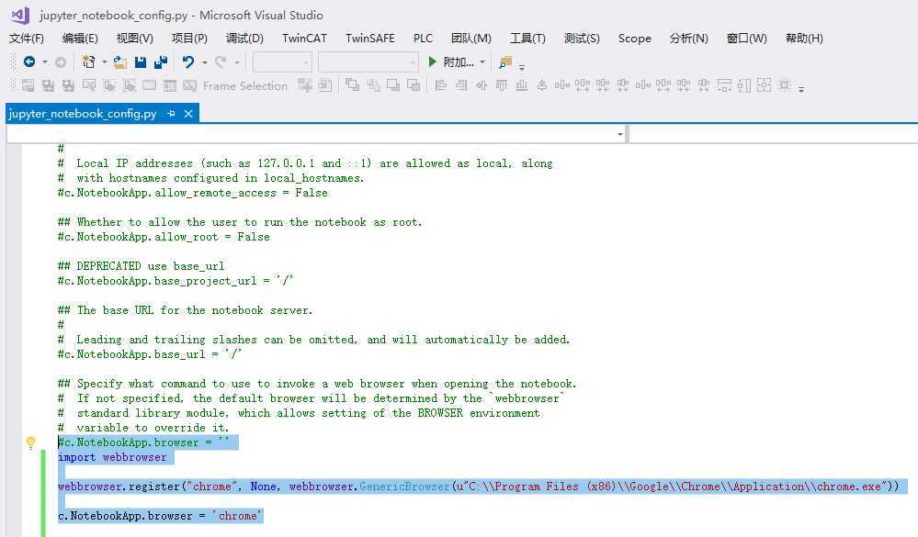This screenshot has height=537, width=918.
Task: Click the c.NotebookApp.browser = 'chrome' line
Action: [160, 516]
